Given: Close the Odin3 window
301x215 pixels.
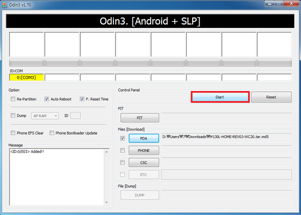Looking at the screenshot, I should (x=291, y=3).
